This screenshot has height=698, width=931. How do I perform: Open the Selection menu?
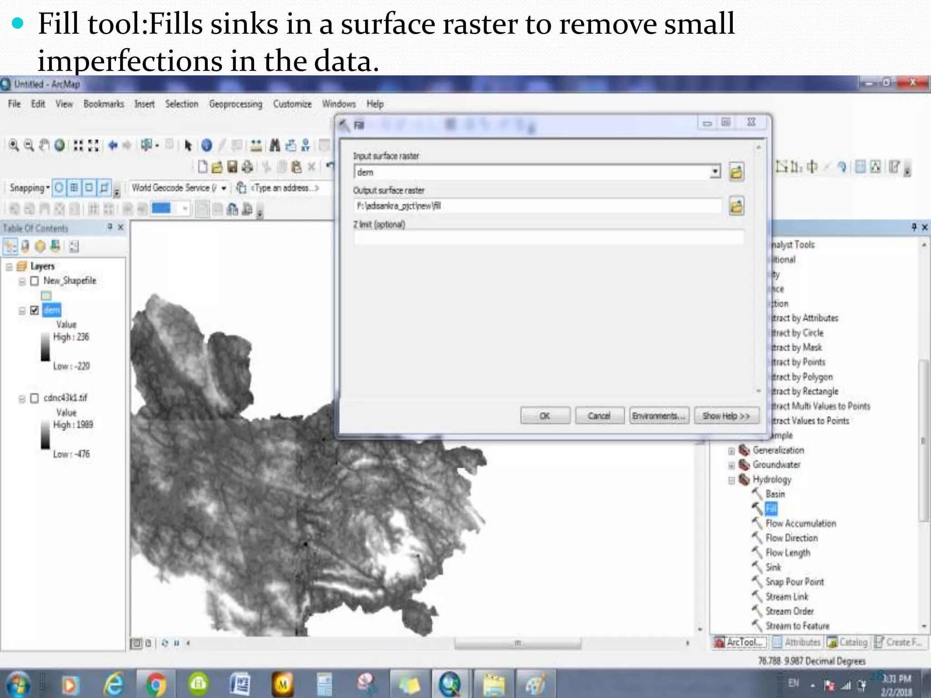click(182, 104)
